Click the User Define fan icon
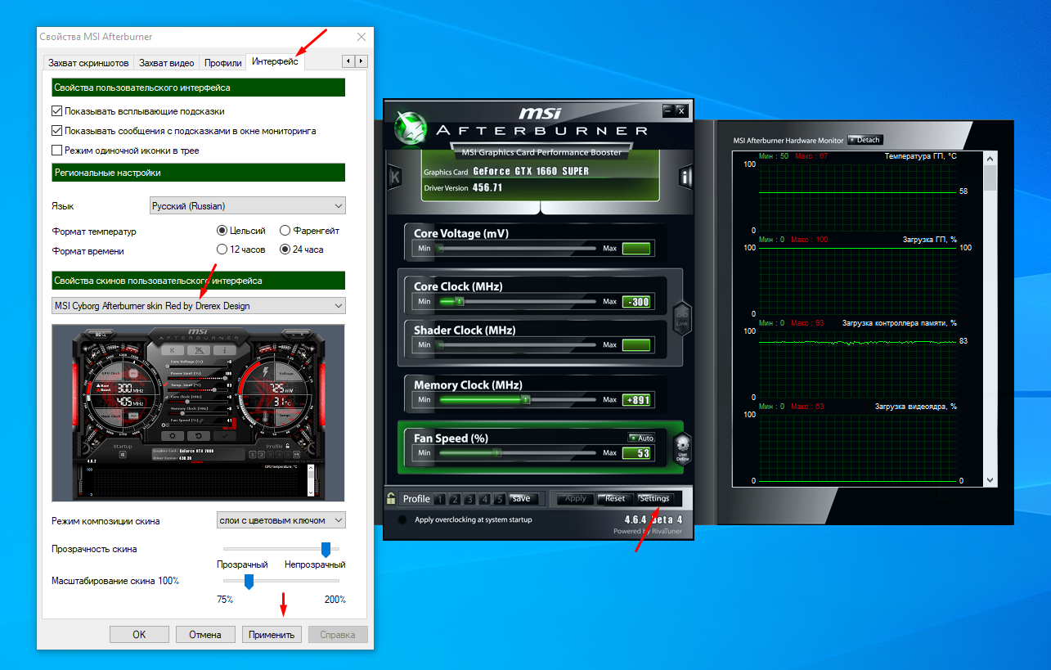The width and height of the screenshot is (1051, 670). point(682,448)
